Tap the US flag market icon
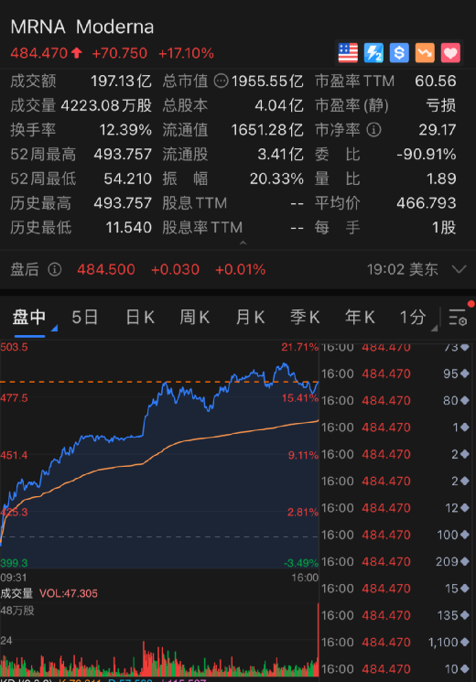 pos(348,53)
